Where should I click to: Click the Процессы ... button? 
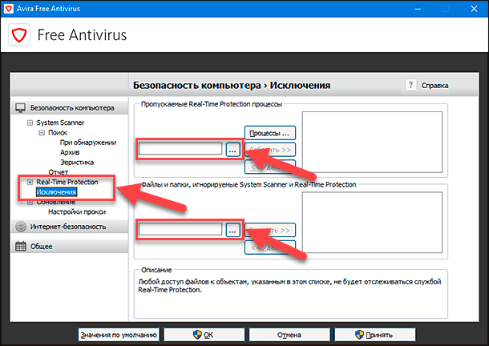click(270, 133)
